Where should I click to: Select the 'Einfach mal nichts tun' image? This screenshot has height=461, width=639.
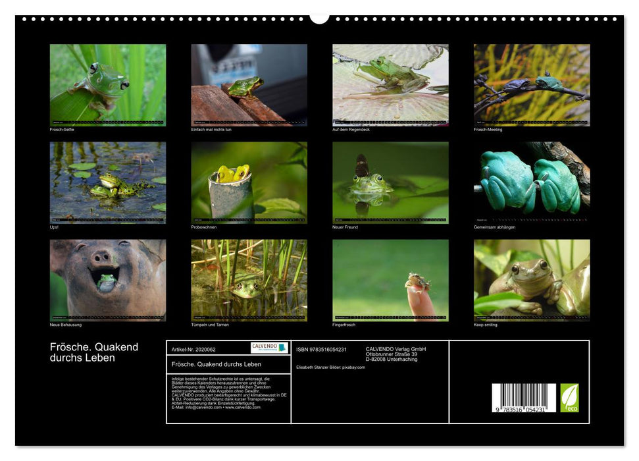point(249,85)
